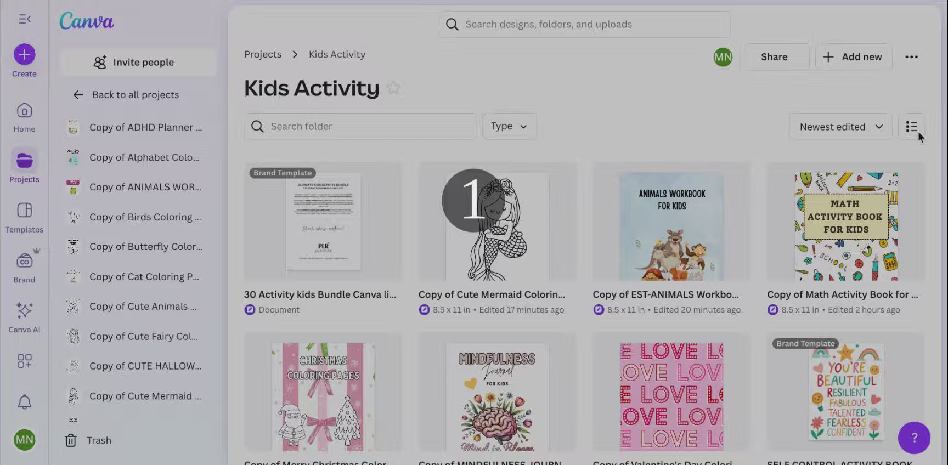Open the Mindfulness Journal for Kids thumbnail
Screen dimensions: 948x465
pyautogui.click(x=497, y=393)
